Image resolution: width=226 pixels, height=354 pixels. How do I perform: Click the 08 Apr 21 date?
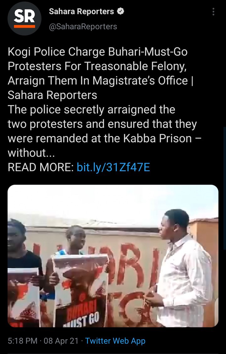click(61, 340)
